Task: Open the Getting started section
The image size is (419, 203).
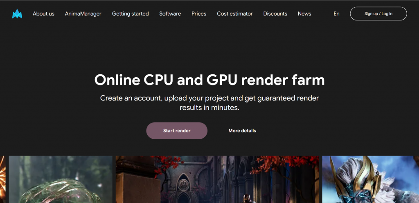Action: point(131,13)
